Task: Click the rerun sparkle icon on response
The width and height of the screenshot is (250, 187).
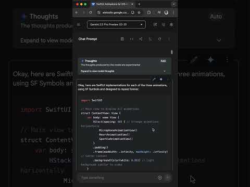Action: click(x=161, y=79)
